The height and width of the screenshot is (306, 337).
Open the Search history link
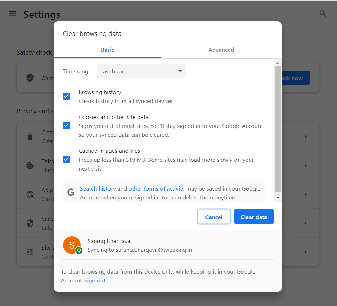coord(98,189)
